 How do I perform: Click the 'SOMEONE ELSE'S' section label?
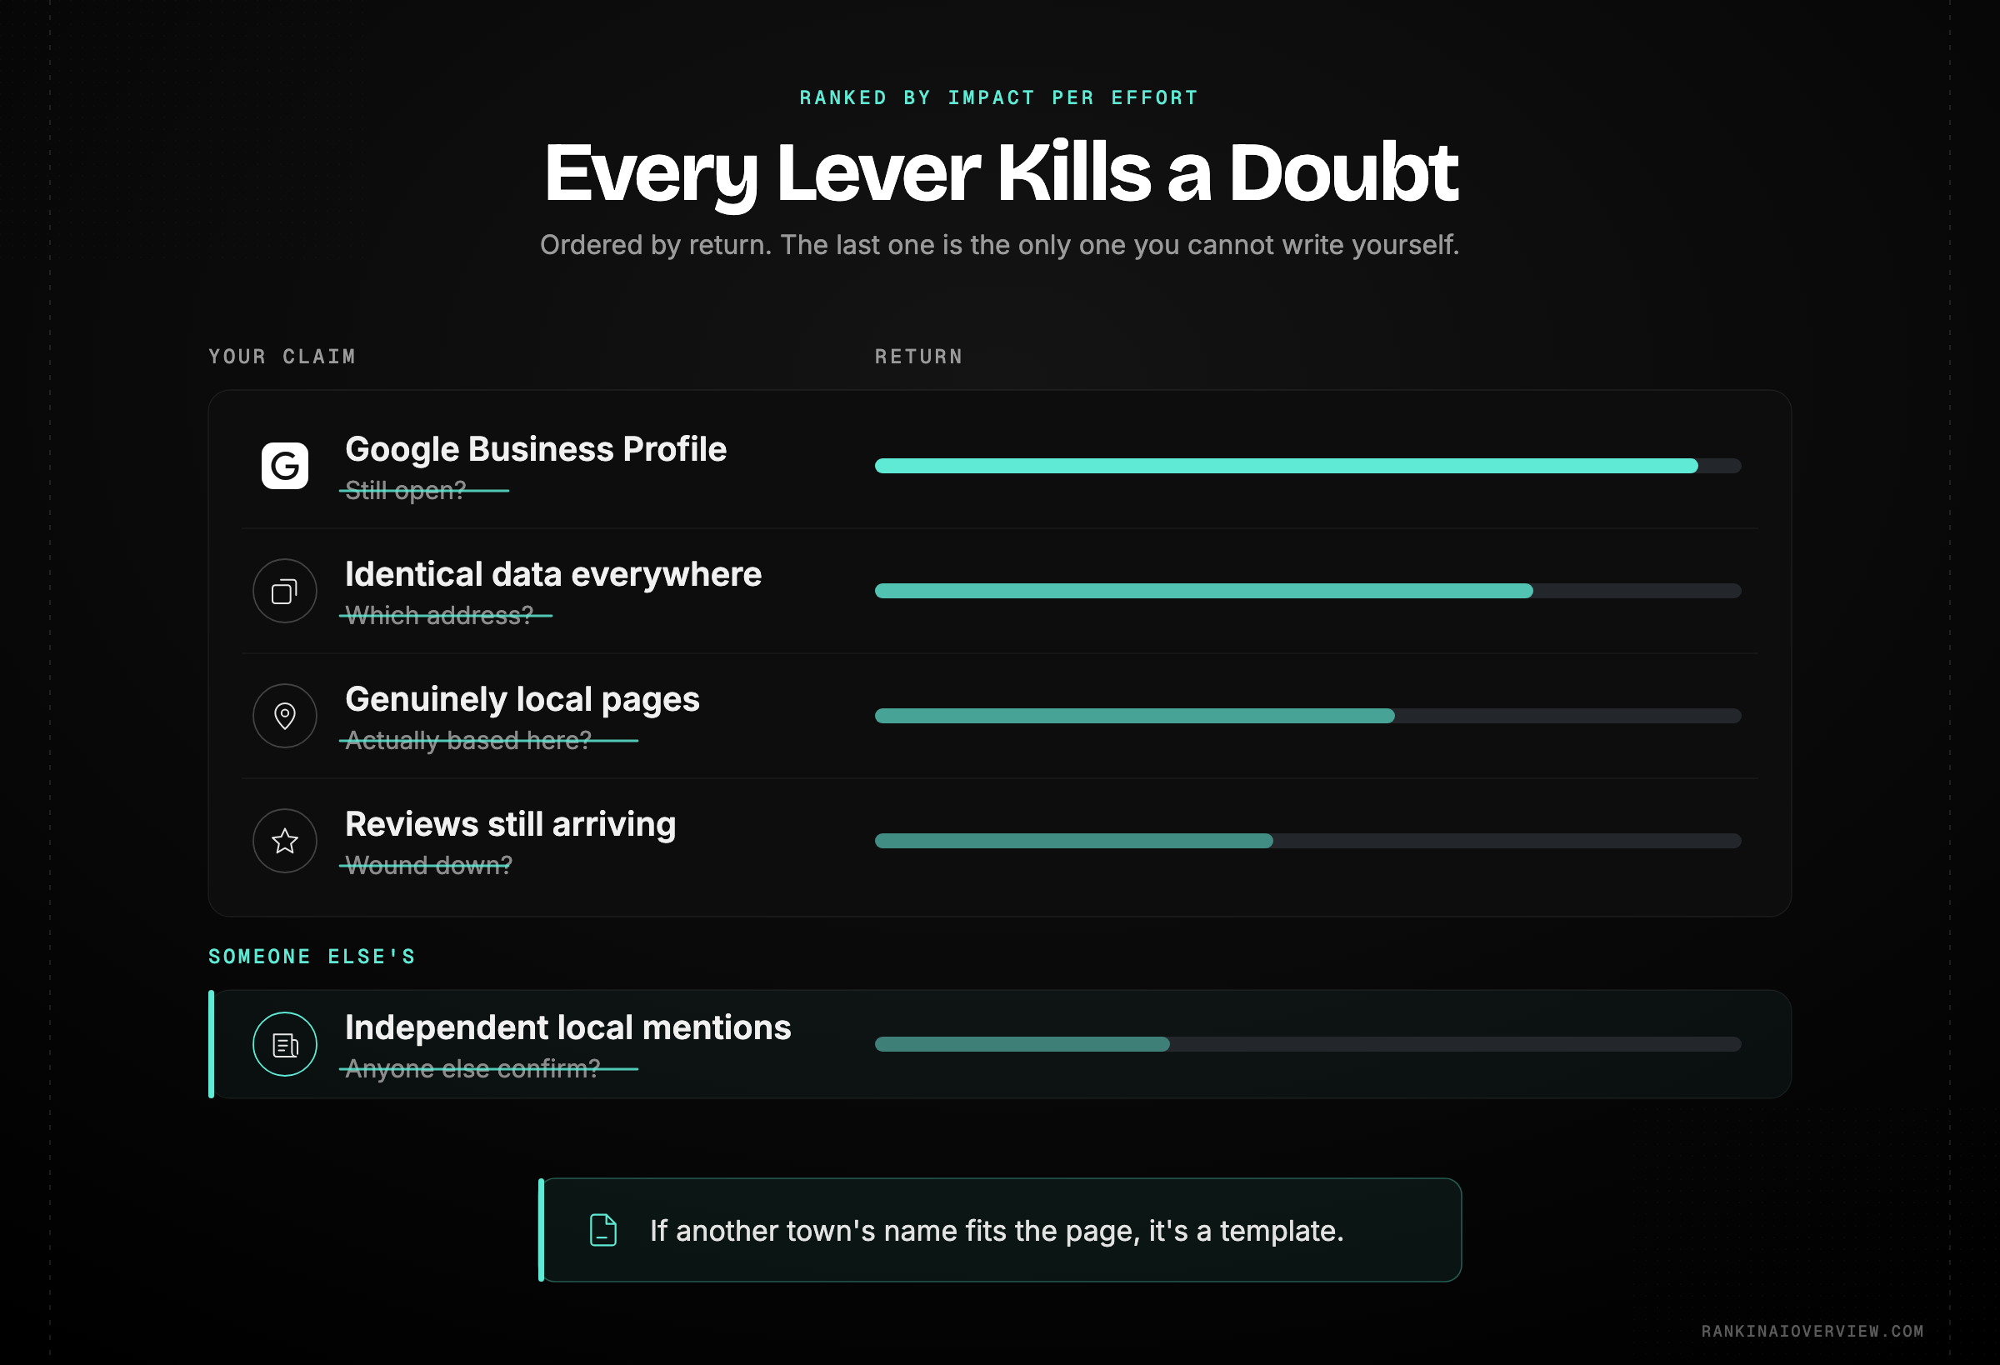312,956
